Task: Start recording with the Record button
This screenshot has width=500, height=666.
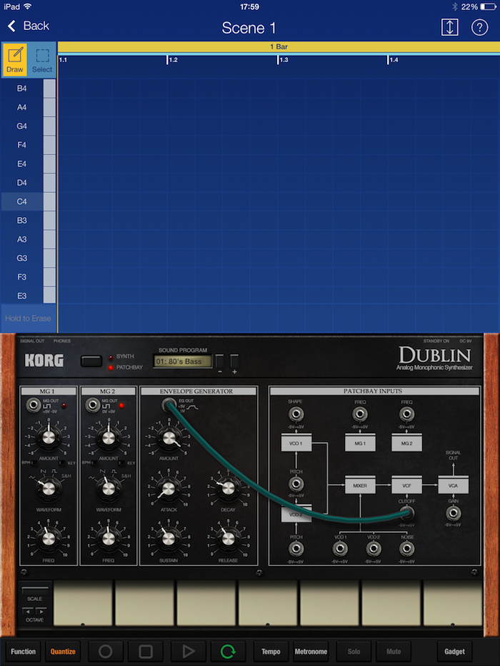Action: [106, 652]
